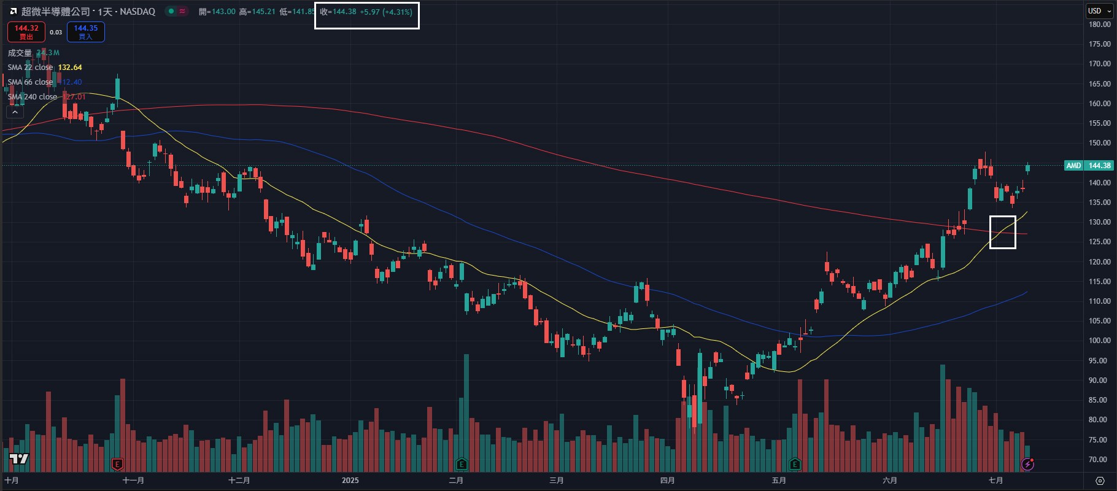The height and width of the screenshot is (491, 1117).
Task: Click the green earnings E marker in February
Action: pyautogui.click(x=462, y=464)
